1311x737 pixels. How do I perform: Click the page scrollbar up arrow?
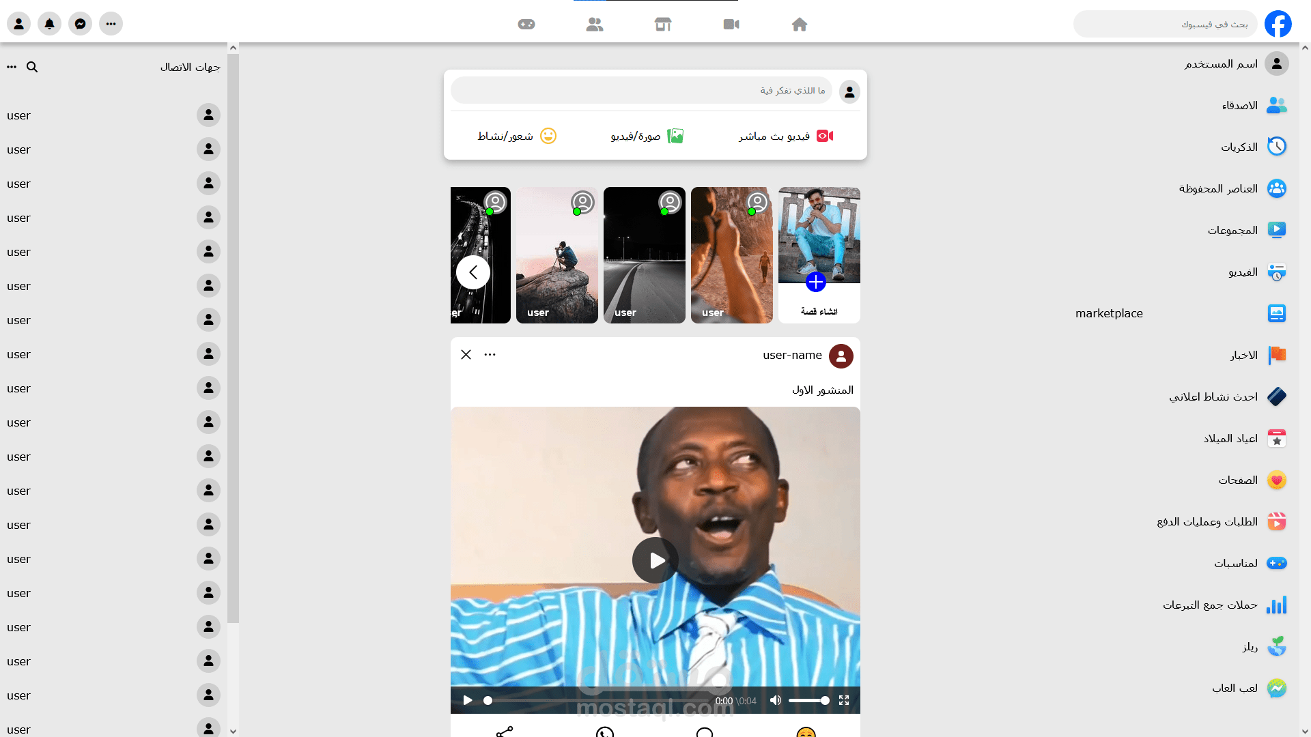[x=1305, y=48]
